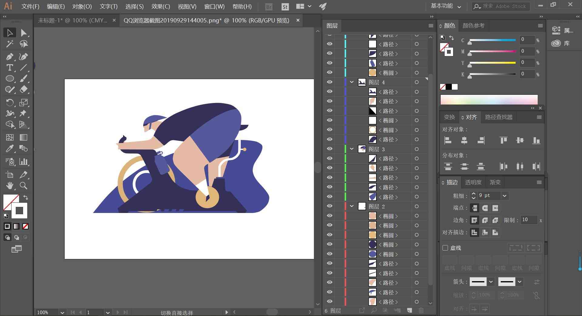
Task: Open 窗口(W) menu
Action: pyautogui.click(x=214, y=6)
